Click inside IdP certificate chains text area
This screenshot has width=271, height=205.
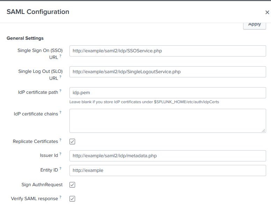[168, 121]
